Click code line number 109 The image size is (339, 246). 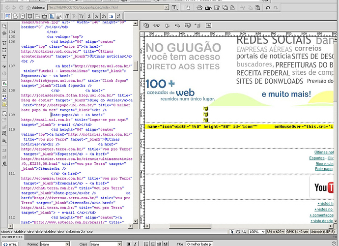click(12, 115)
